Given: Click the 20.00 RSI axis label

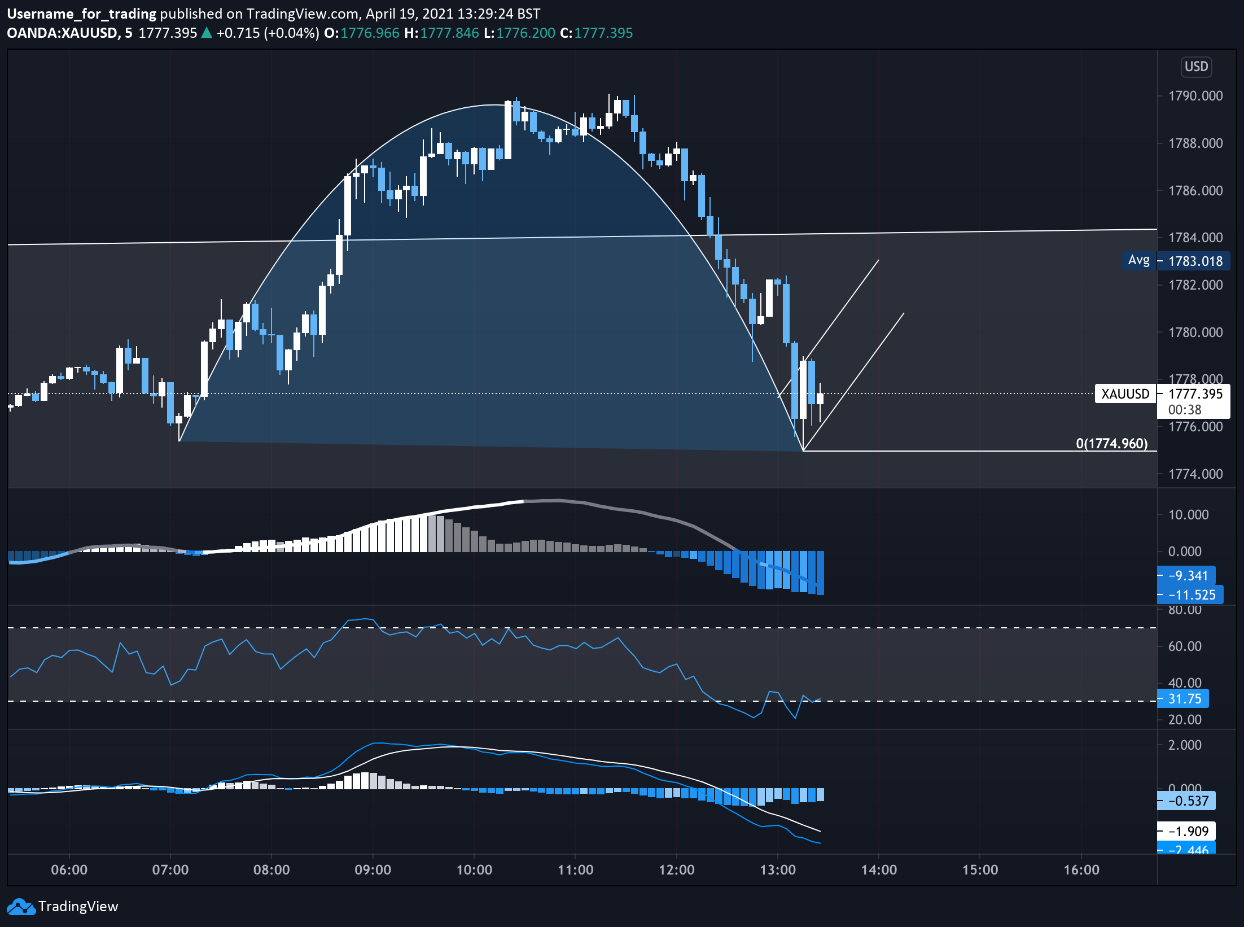Looking at the screenshot, I should (x=1185, y=720).
